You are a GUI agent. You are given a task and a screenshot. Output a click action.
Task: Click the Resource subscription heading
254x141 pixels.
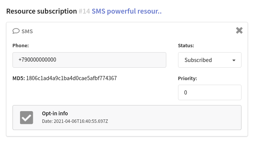point(42,11)
